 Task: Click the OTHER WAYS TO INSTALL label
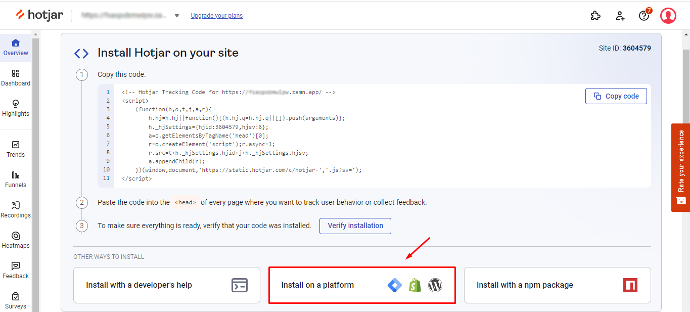pyautogui.click(x=109, y=257)
